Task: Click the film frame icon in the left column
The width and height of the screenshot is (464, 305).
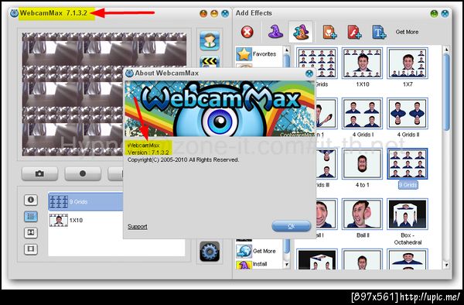Action: pos(31,248)
